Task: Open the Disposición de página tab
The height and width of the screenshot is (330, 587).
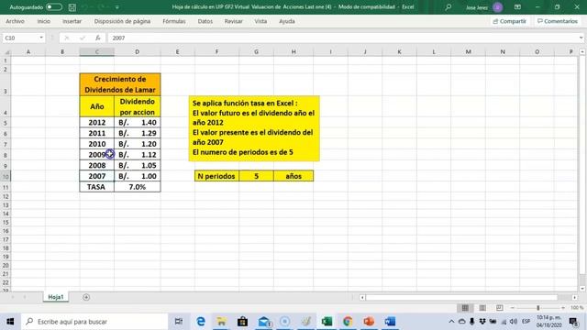Action: click(x=122, y=21)
